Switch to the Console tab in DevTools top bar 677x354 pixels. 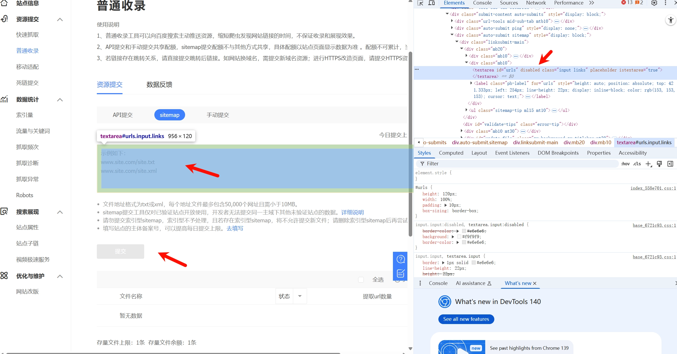pos(482,3)
